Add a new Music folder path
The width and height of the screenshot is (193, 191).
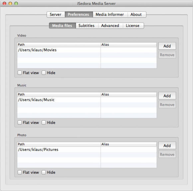pos(167,96)
